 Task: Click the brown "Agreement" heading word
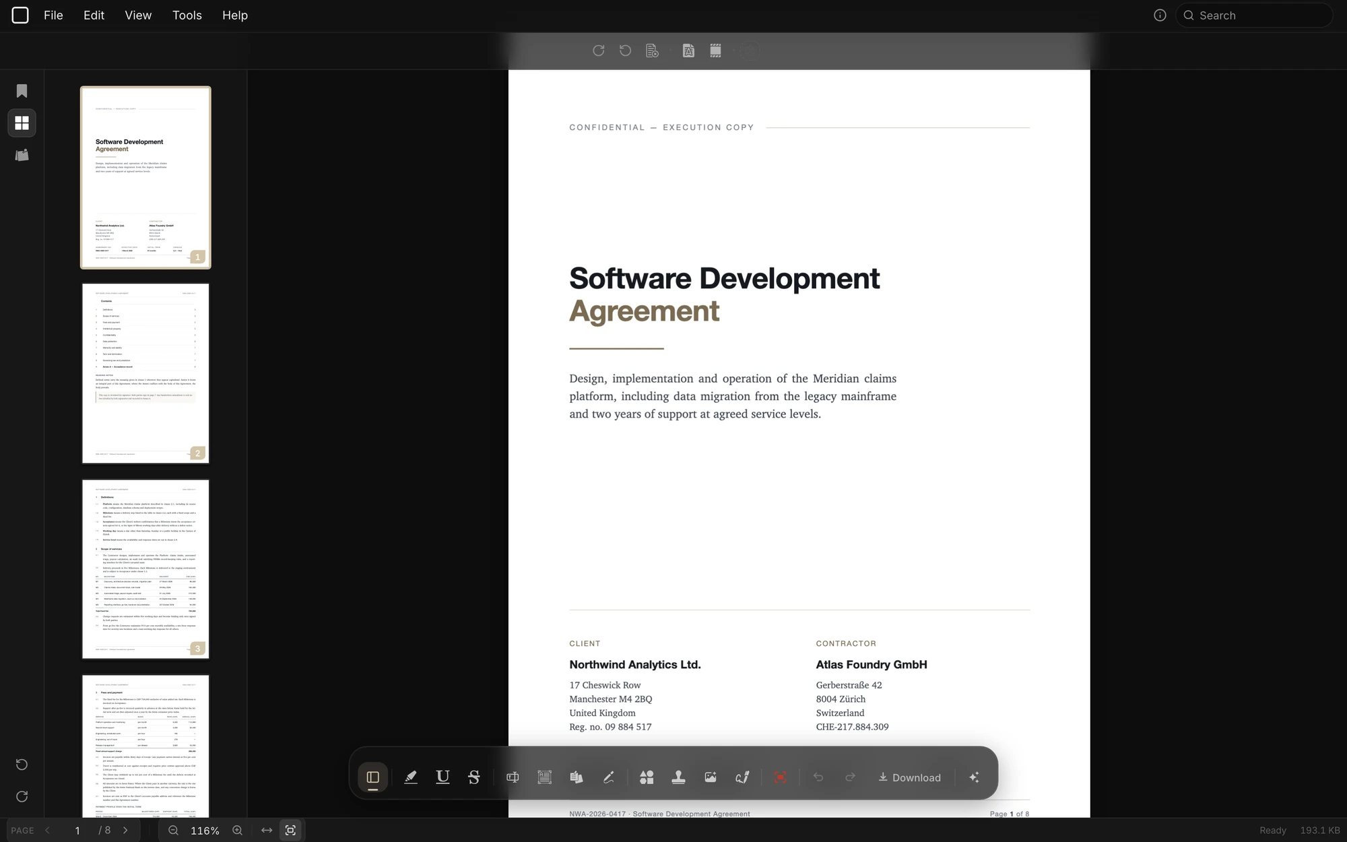(644, 311)
